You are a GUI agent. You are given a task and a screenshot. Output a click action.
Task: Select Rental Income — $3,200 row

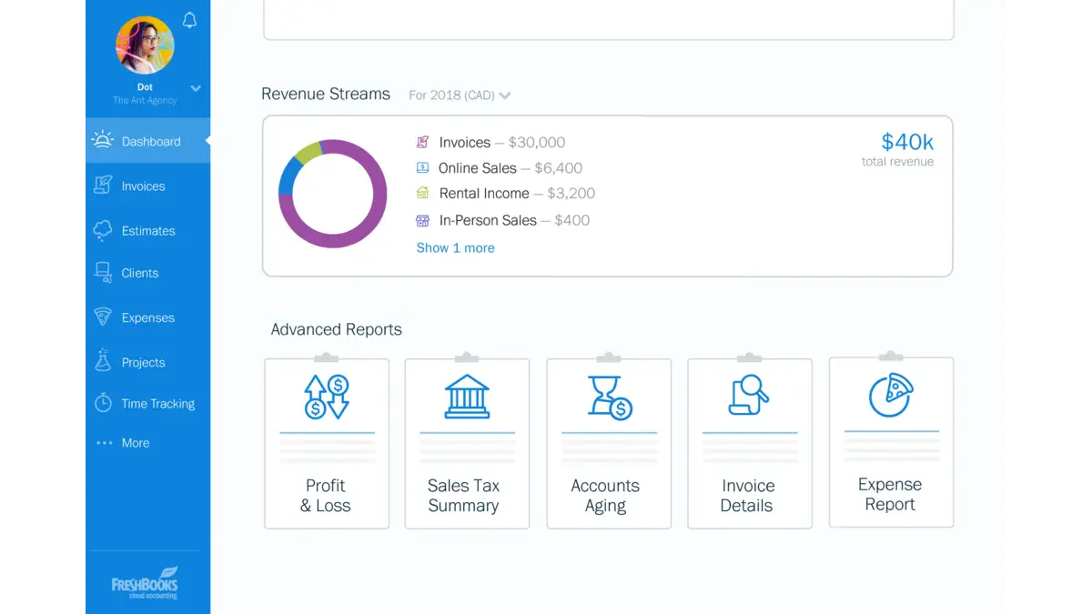[505, 194]
